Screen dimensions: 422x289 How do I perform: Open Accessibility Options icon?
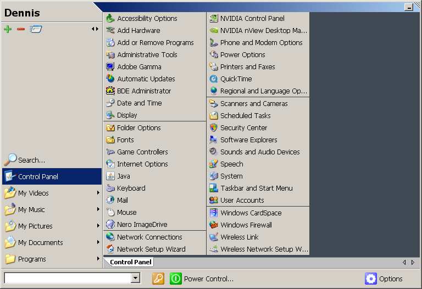pos(110,18)
